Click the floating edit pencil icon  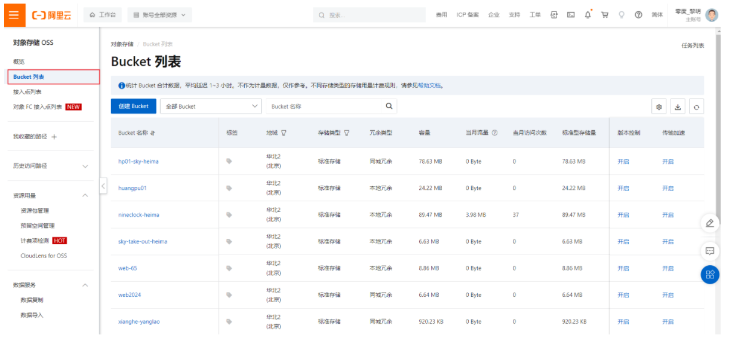point(710,223)
